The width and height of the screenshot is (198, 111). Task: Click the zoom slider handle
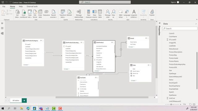(171, 104)
